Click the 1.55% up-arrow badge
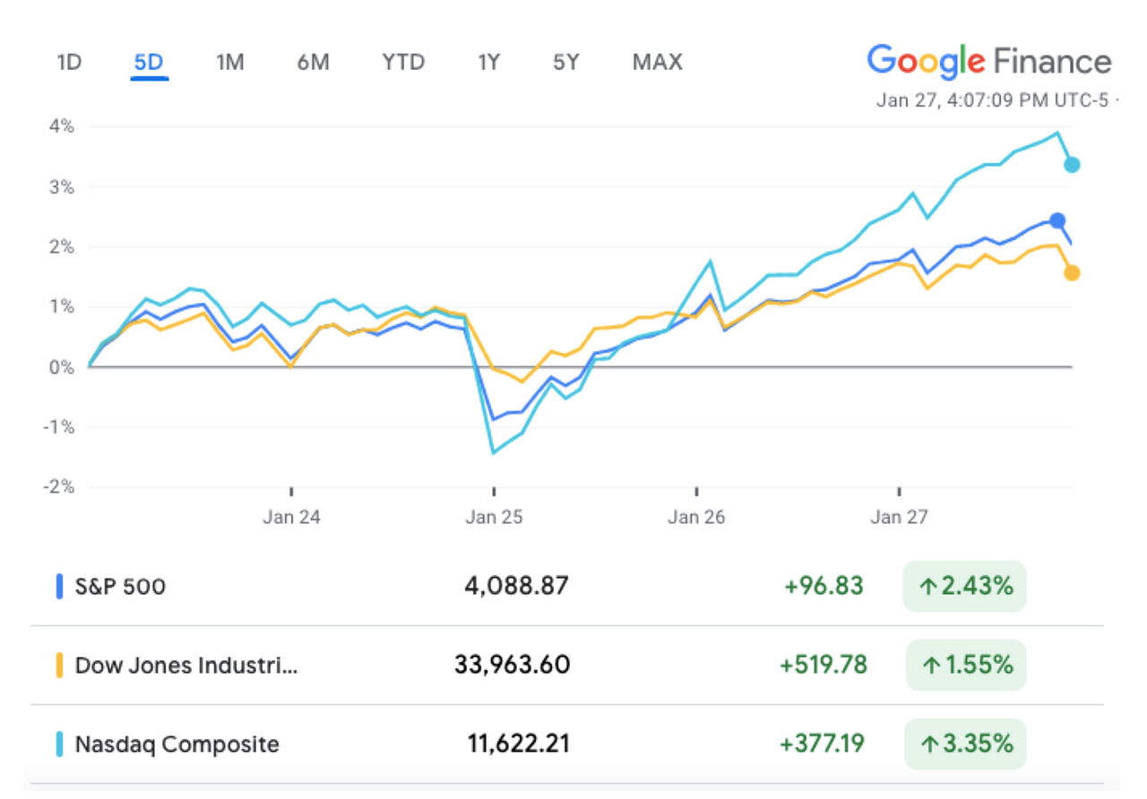This screenshot has height=799, width=1147. tap(965, 666)
